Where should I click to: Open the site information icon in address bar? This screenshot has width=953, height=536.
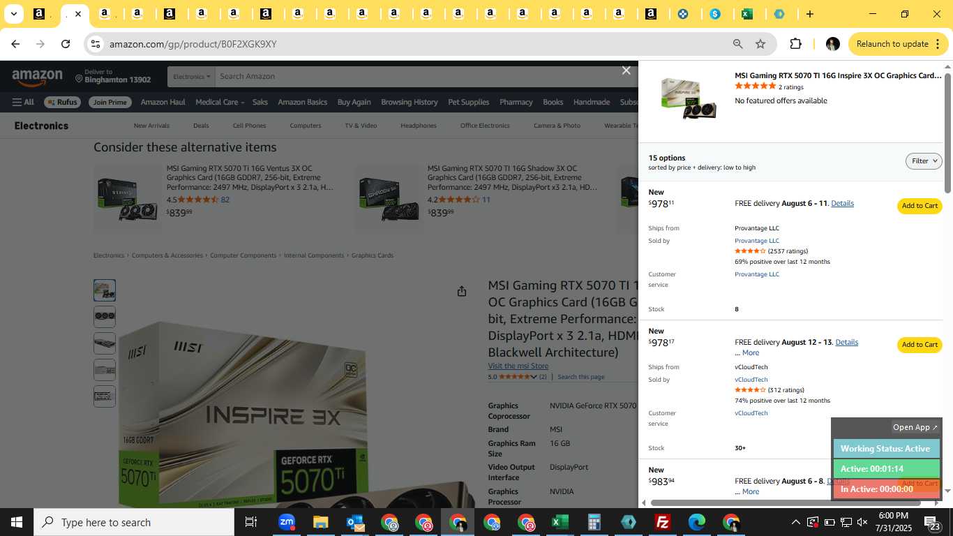[x=96, y=44]
